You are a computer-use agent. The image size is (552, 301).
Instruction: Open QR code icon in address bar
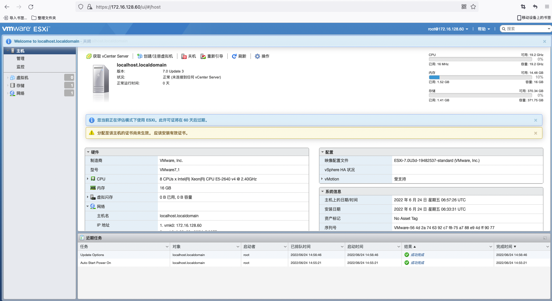464,7
